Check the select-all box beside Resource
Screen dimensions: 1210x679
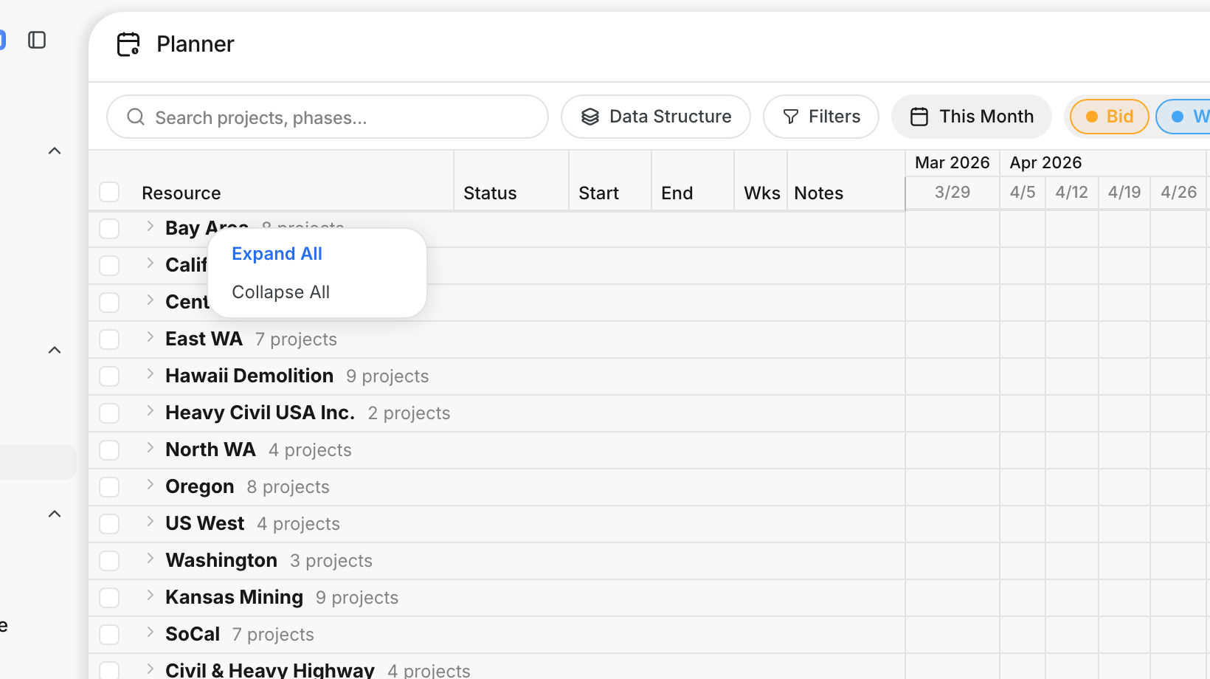pos(109,192)
